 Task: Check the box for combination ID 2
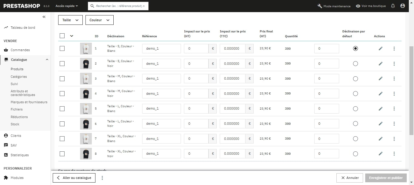pos(62,64)
